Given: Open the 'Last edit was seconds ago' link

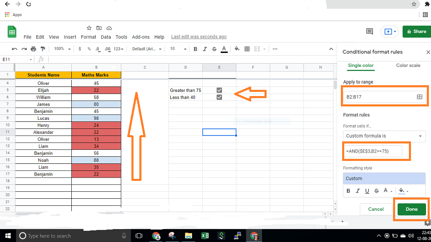Looking at the screenshot, I should point(199,37).
